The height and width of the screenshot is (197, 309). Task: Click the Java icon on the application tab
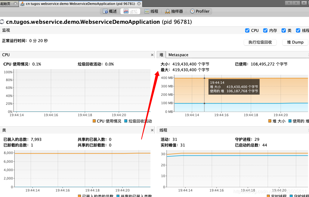coord(23,4)
